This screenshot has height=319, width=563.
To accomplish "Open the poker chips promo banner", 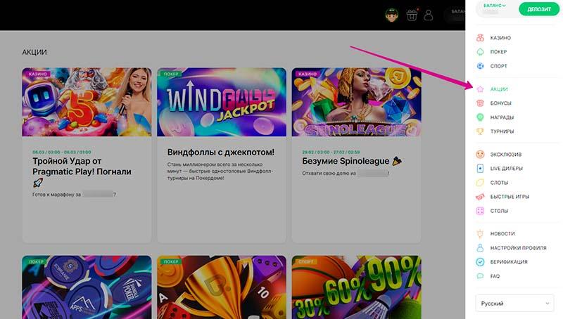I will (87, 287).
